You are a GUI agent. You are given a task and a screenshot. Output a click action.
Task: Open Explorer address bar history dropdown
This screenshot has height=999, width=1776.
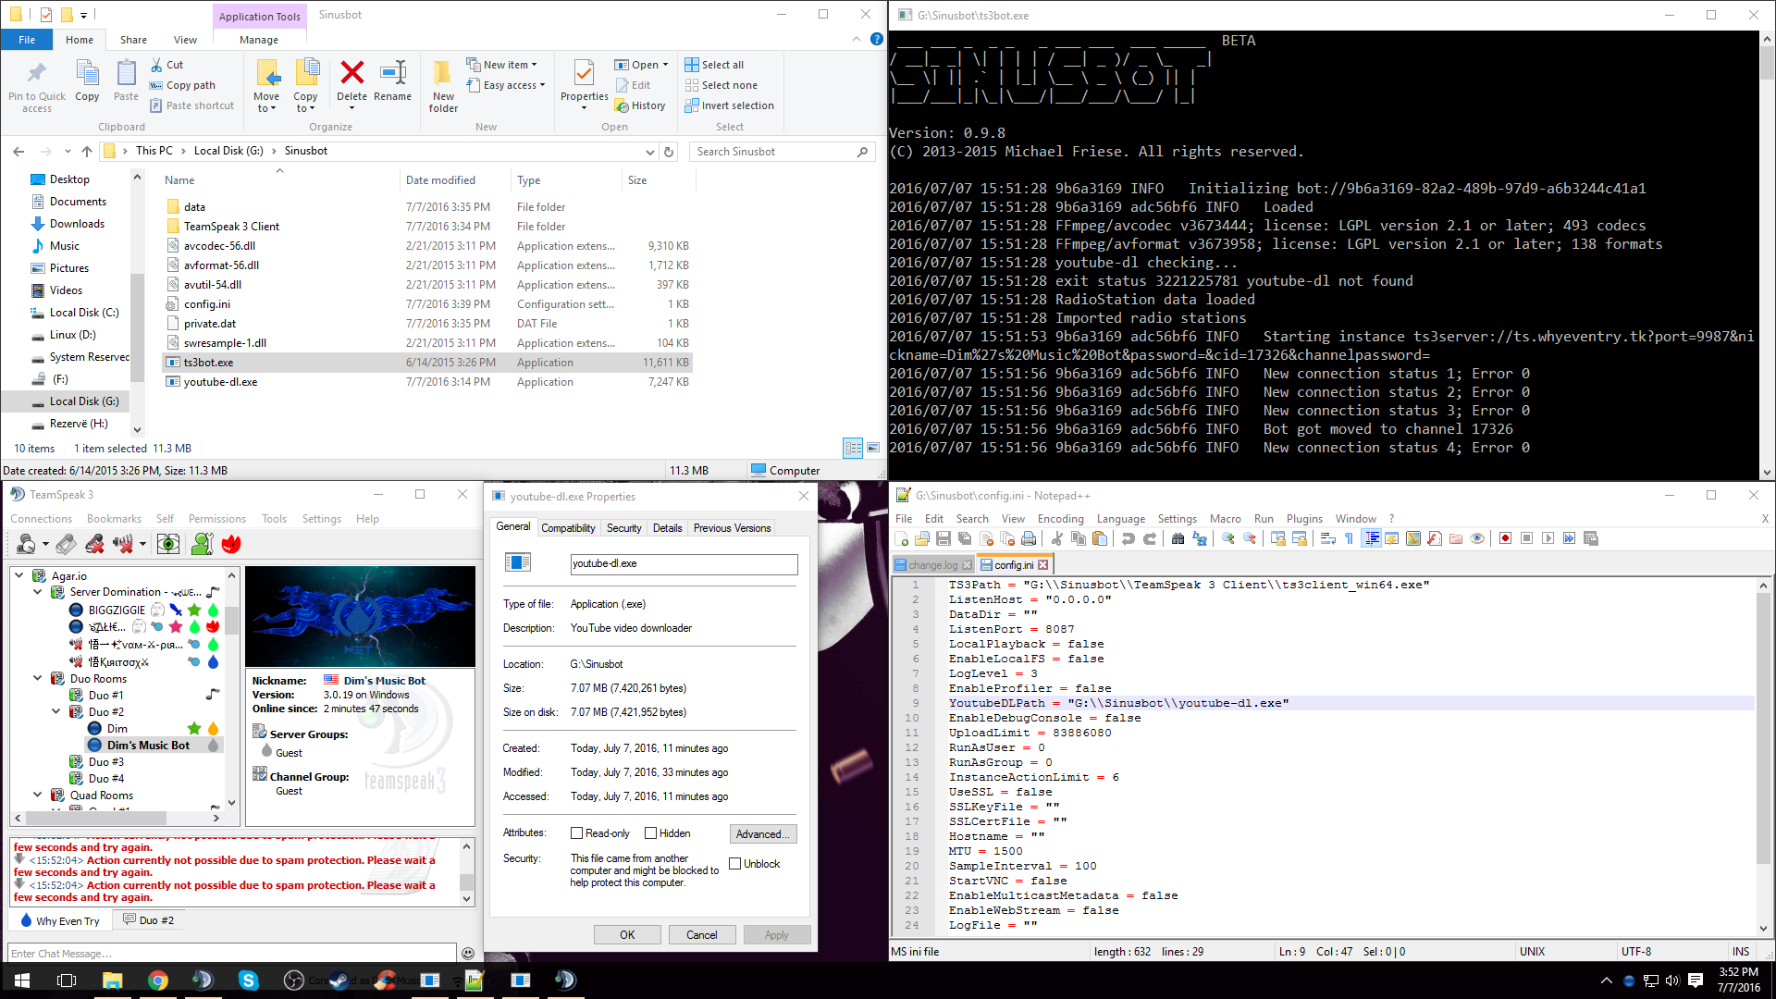[649, 152]
